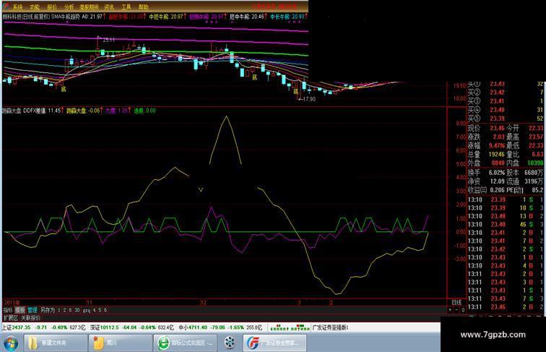The width and height of the screenshot is (546, 352).
Task: Click the last trade row 13:11 at 23.46
Action: point(506,307)
